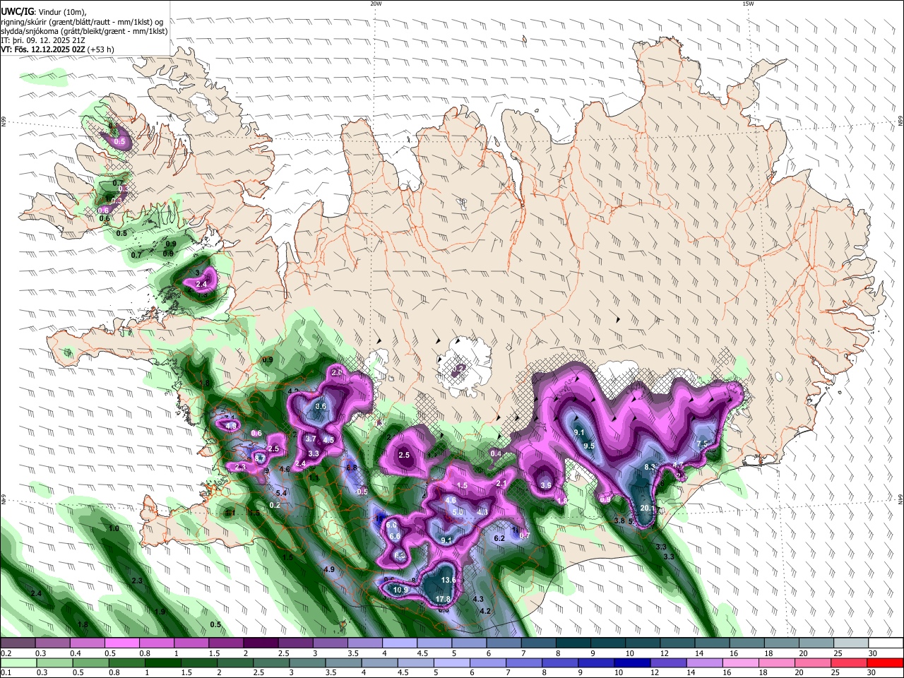Click the 1.0 precipitation value over the sea
The height and width of the screenshot is (678, 904).
coord(114,528)
